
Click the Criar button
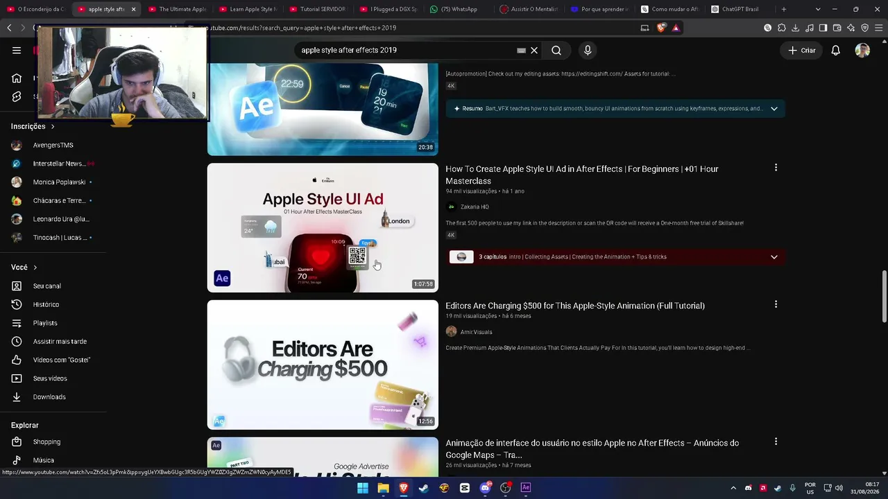[x=802, y=50]
